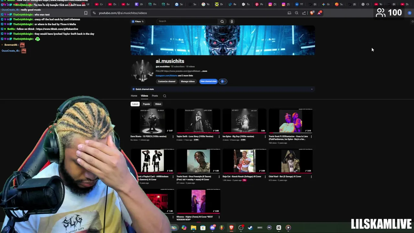Open site settings icon beside the URL
Image resolution: width=414 pixels, height=233 pixels.
(94, 13)
